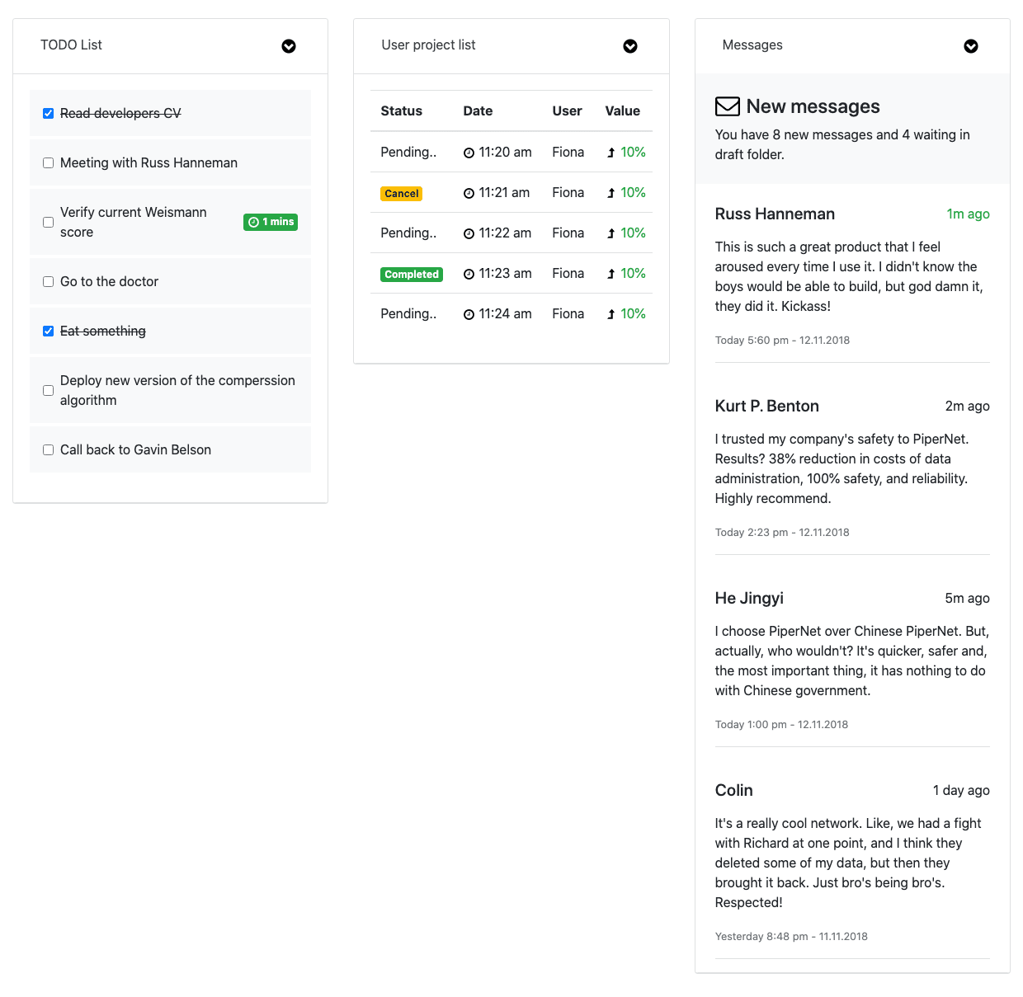Screen dimensions: 1023x997
Task: Uncheck the Read developers CV task
Action: tap(48, 113)
